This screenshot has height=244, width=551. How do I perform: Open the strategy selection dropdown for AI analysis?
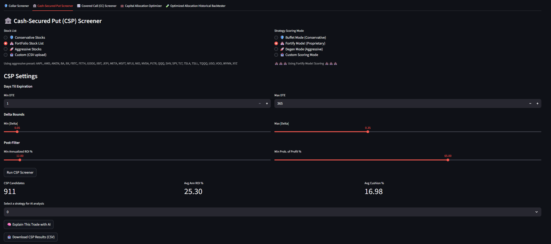[x=272, y=212]
